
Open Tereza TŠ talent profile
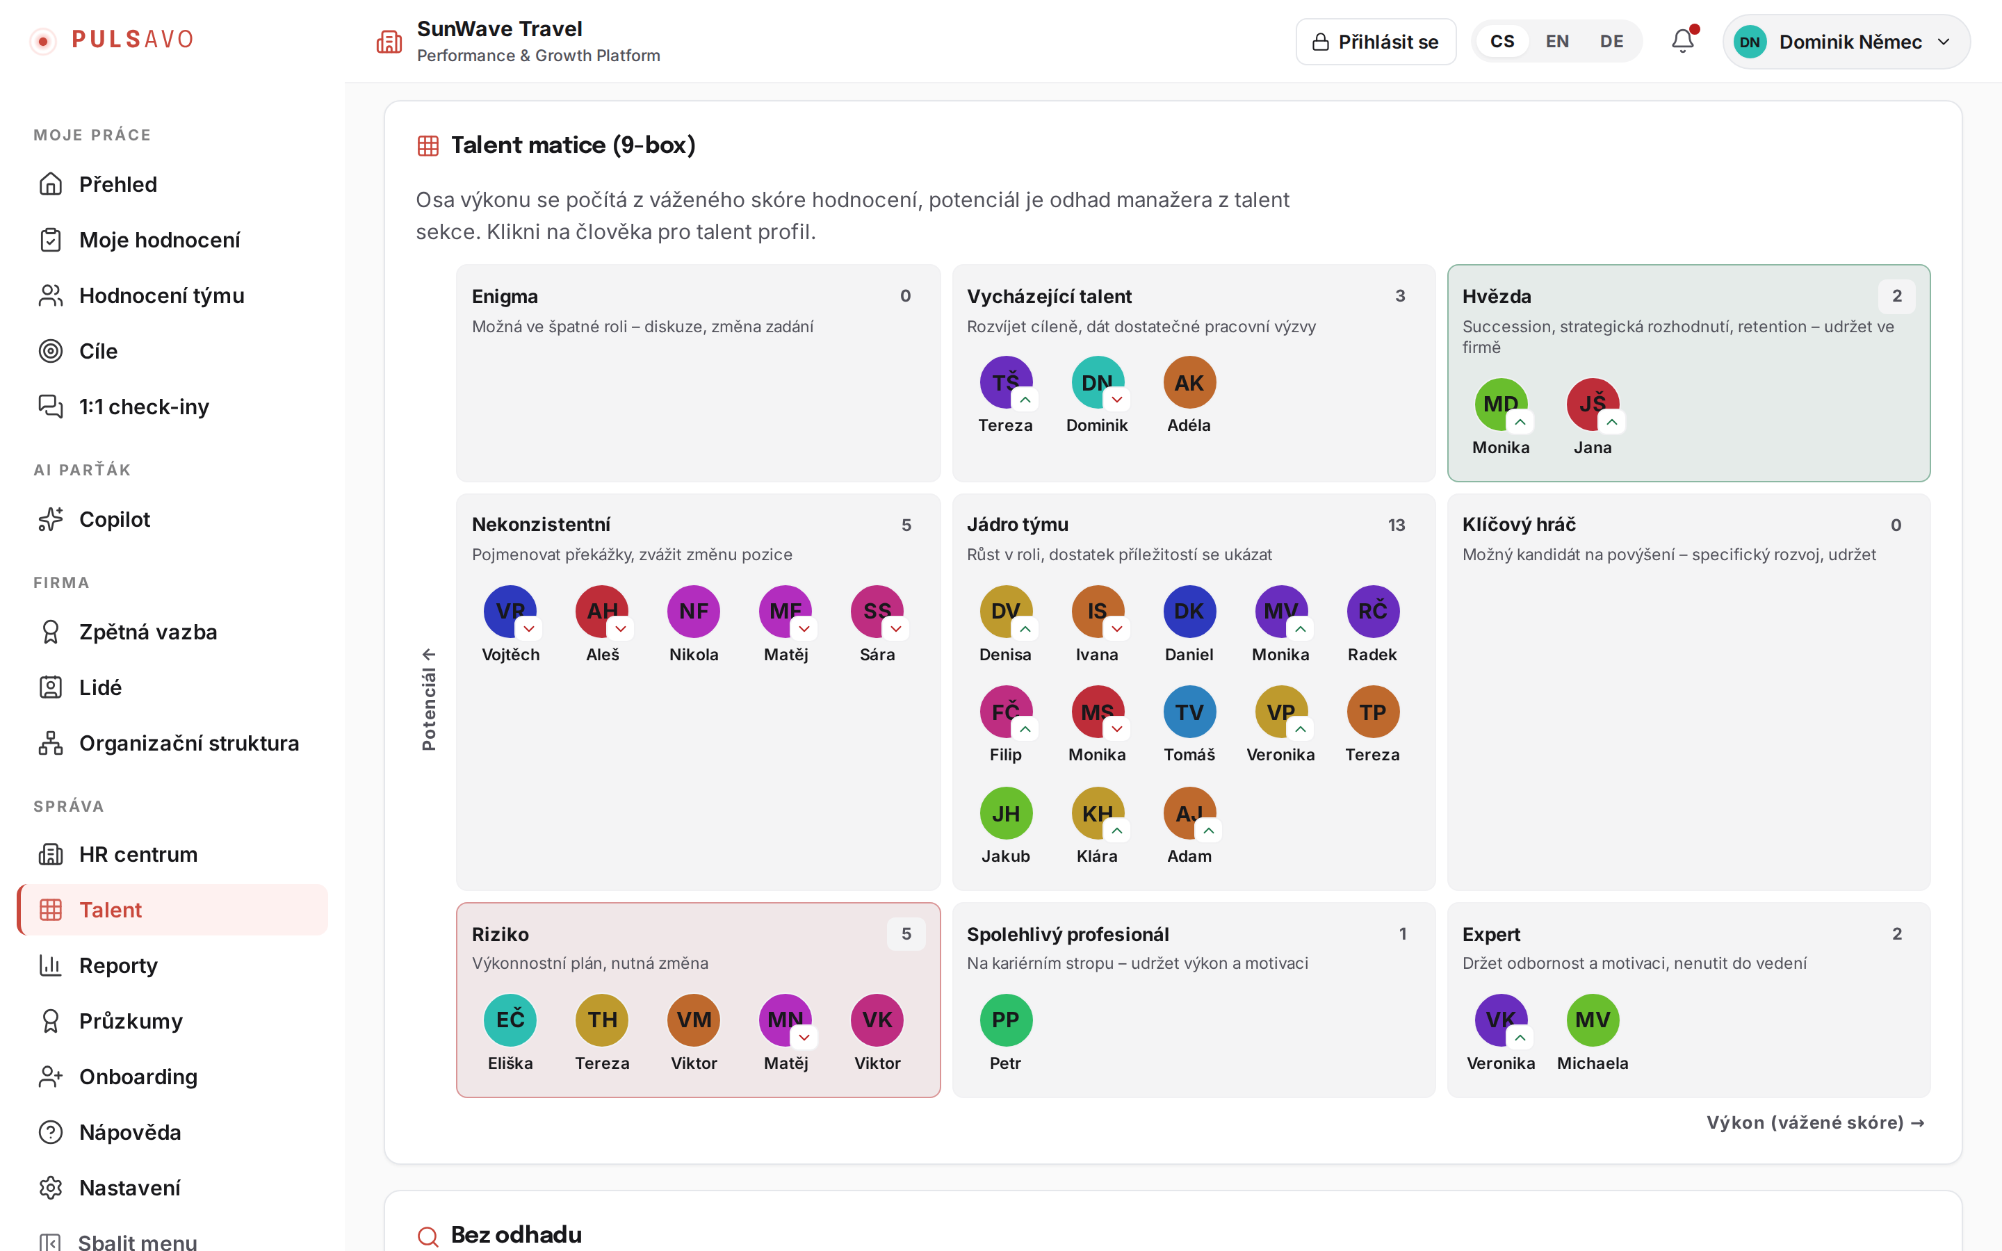pos(1005,395)
